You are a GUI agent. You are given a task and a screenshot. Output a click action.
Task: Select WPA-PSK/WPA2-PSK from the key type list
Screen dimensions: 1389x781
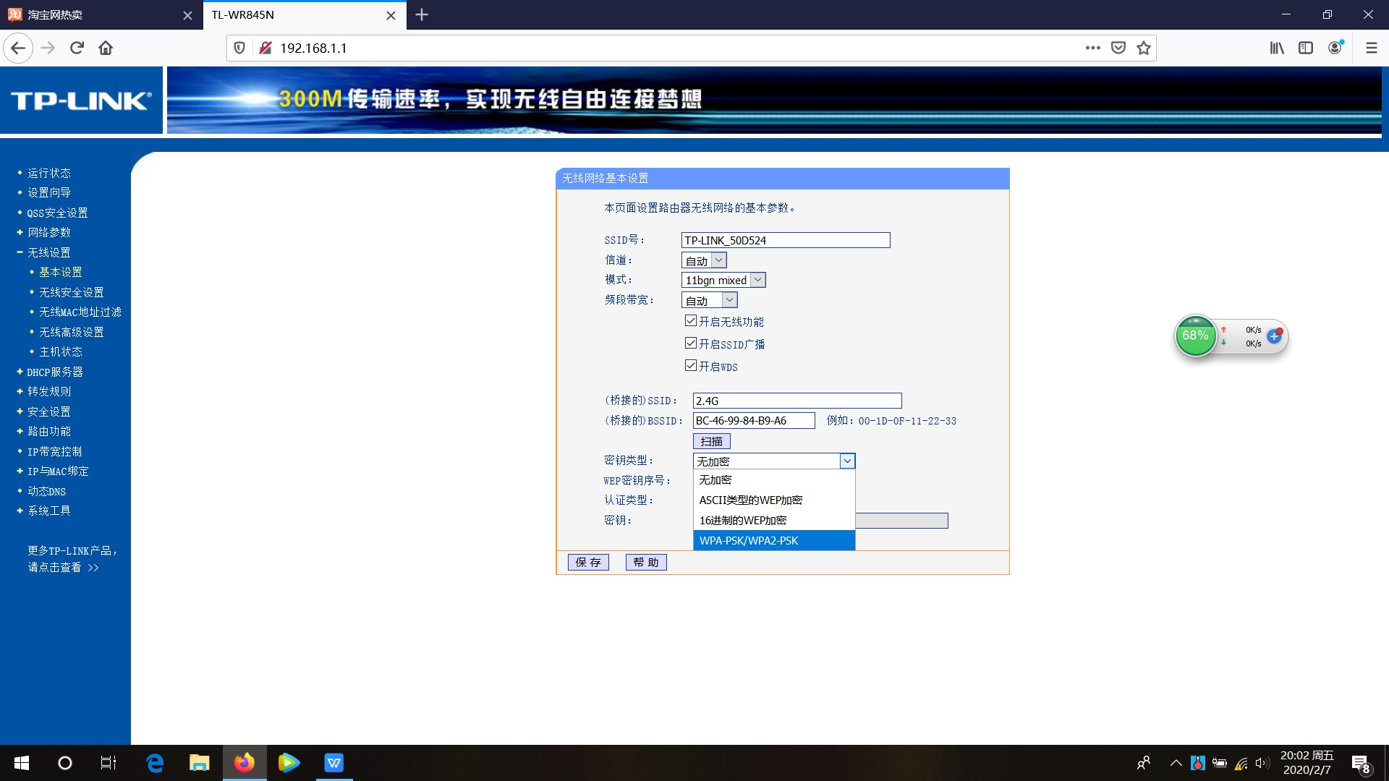749,540
